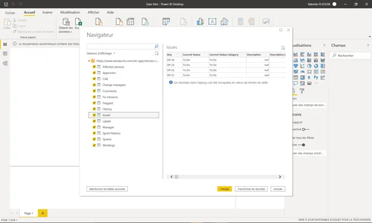Click the refresh preview icon above Issues table
This screenshot has width=372, height=223.
point(283,48)
